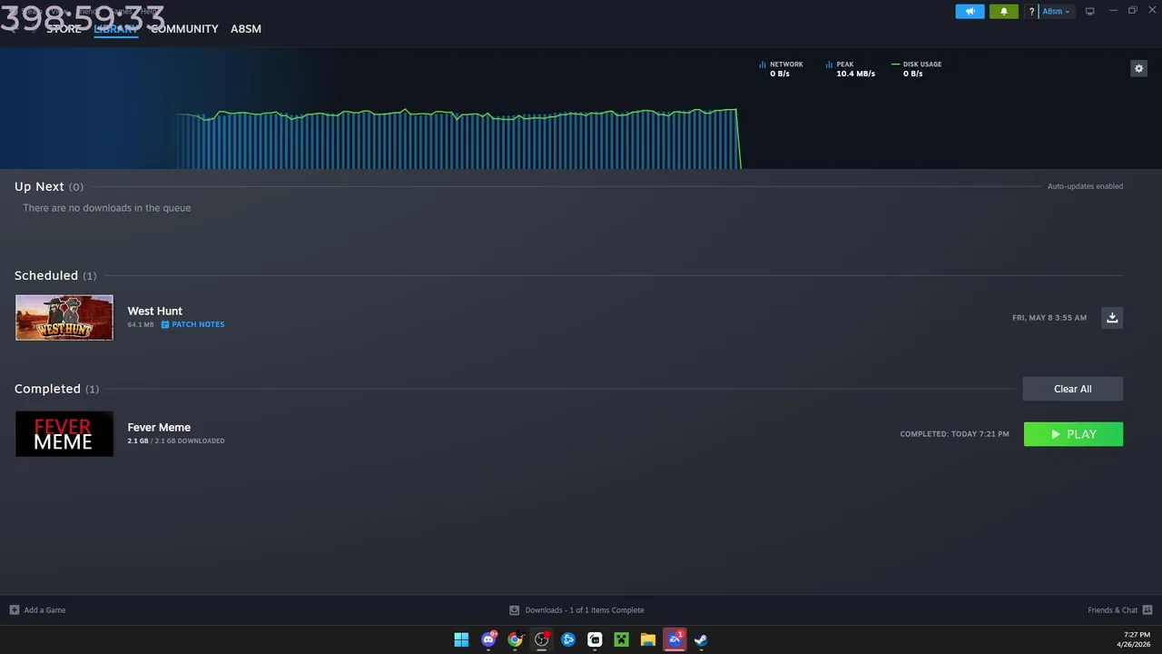Click the West Hunt game thumbnail

tap(64, 317)
